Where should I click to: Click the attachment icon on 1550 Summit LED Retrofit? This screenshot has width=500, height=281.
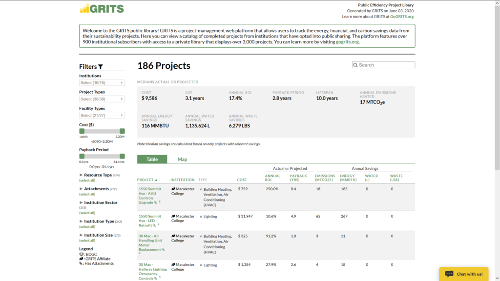(x=154, y=225)
